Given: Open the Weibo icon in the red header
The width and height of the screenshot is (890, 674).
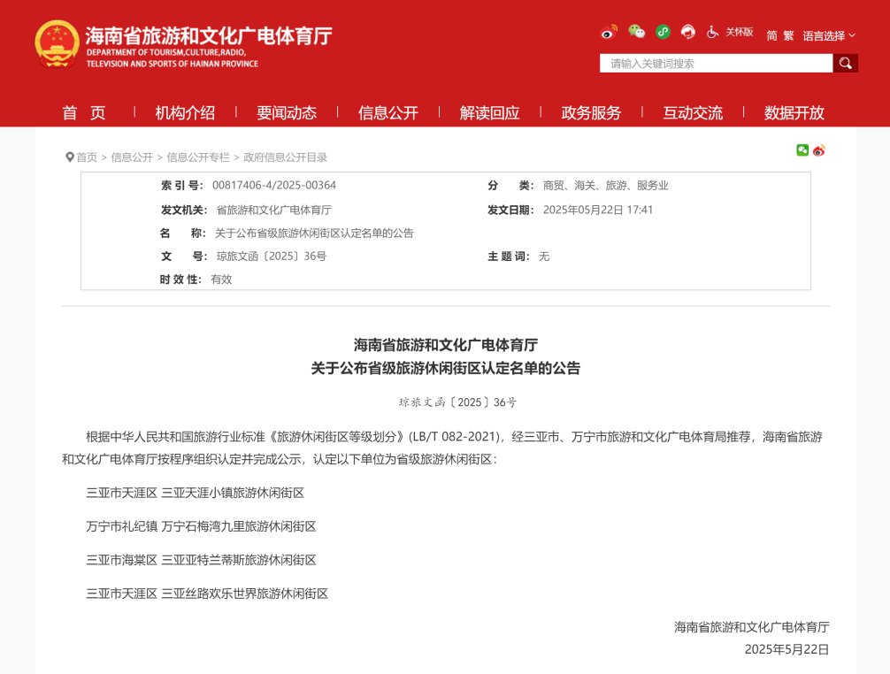Looking at the screenshot, I should coord(609,32).
